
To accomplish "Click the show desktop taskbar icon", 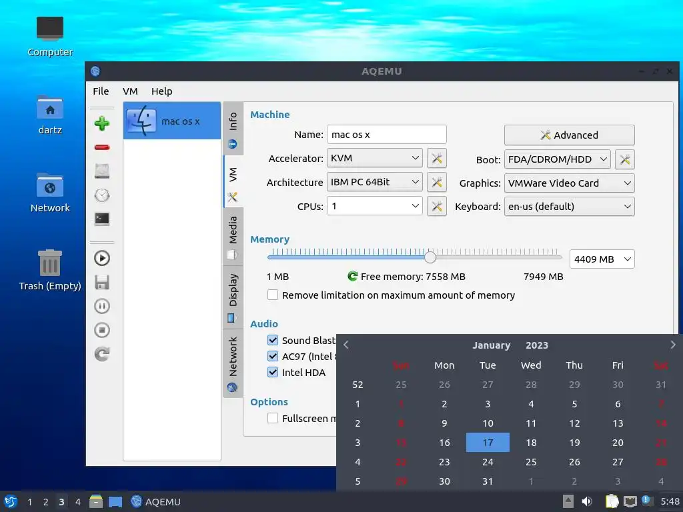I will pyautogui.click(x=115, y=501).
